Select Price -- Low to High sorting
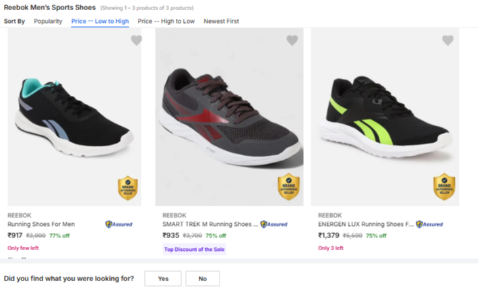Viewport: 479px width, 292px height. pyautogui.click(x=100, y=21)
